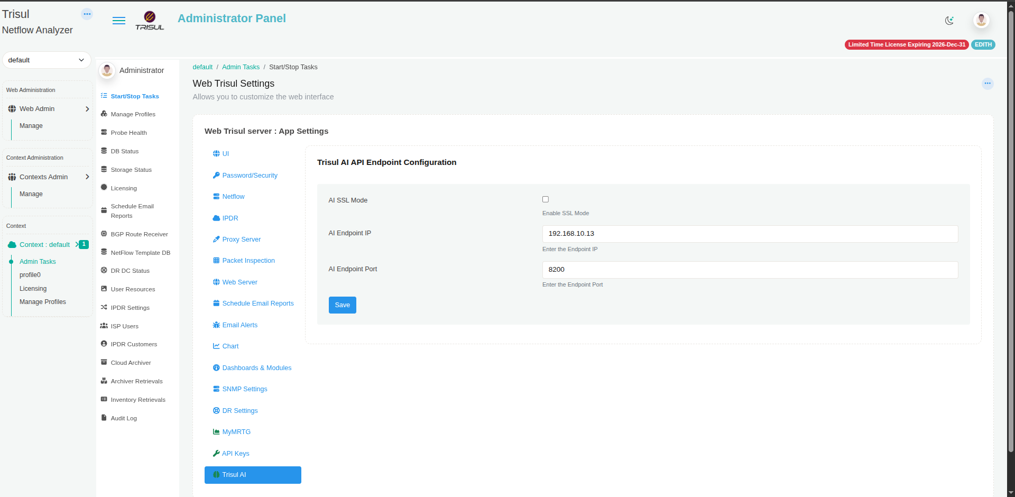
Task: Switch to dark mode moon icon
Action: pos(949,21)
